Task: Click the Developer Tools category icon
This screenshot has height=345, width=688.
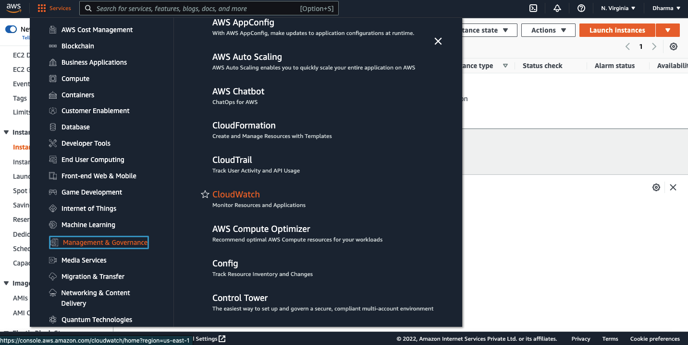Action: (53, 143)
